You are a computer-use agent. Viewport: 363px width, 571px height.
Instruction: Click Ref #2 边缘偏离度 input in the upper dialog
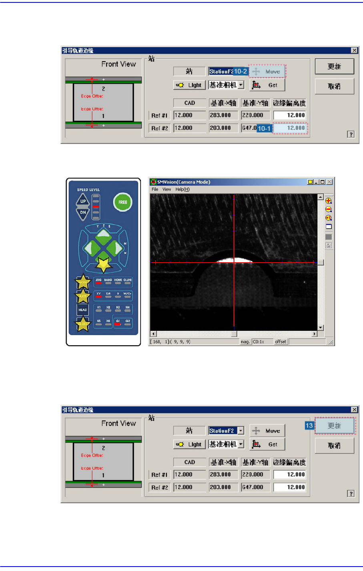[290, 128]
